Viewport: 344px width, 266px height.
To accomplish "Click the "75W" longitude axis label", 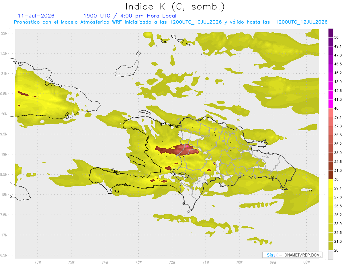I will coord(71,262).
